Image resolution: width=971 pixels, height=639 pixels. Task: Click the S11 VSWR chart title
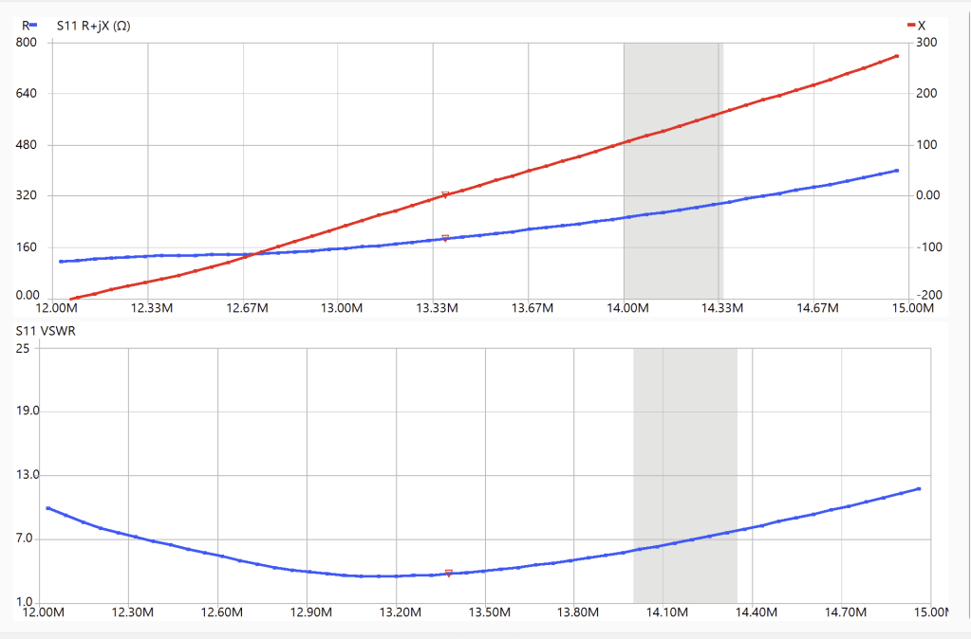coord(47,331)
